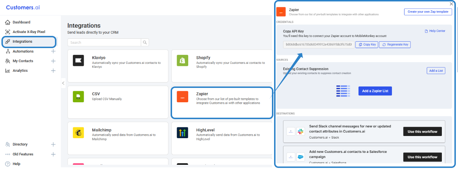Expand My Contacts with its plus icon

point(53,61)
